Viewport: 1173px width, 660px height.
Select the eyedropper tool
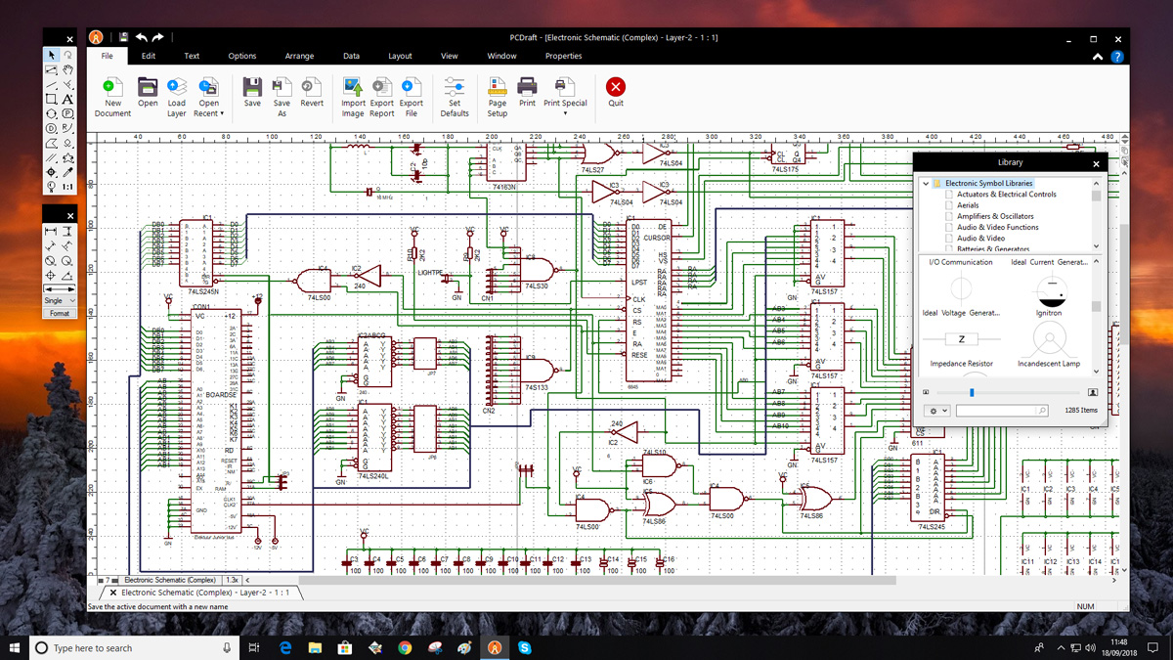pos(67,171)
